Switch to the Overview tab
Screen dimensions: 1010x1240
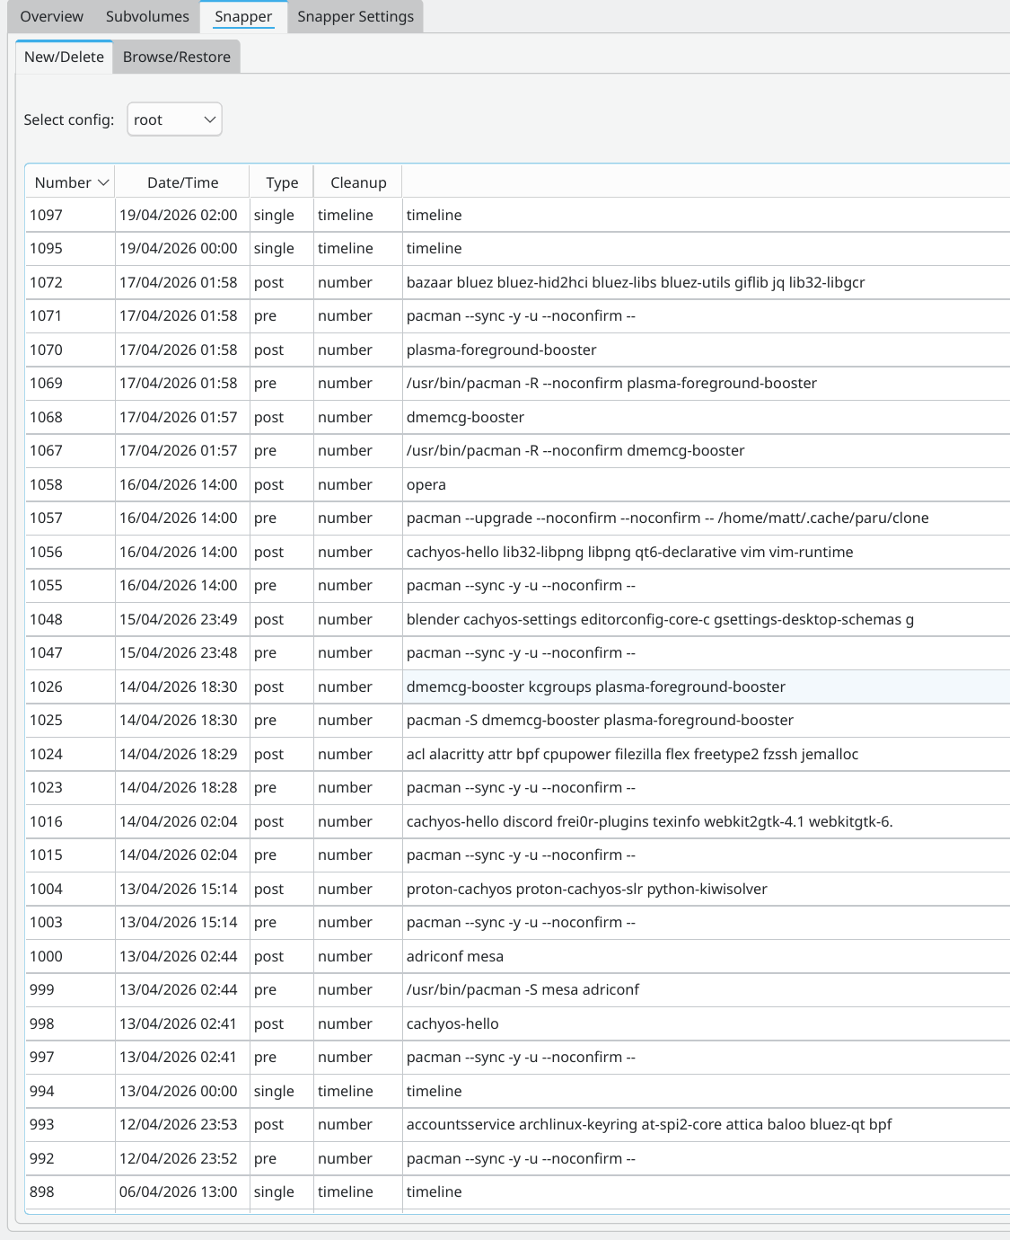pyautogui.click(x=51, y=16)
